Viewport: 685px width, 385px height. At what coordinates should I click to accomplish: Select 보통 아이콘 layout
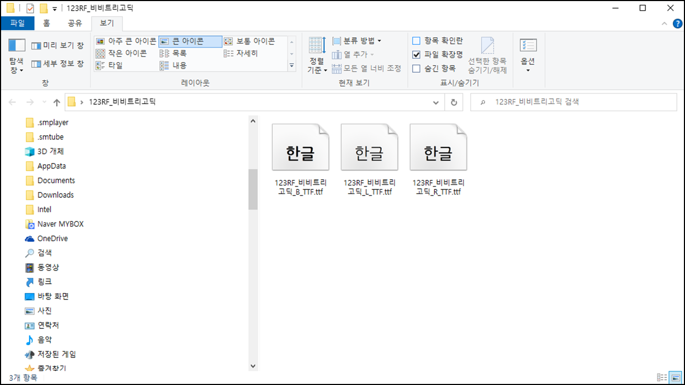click(x=249, y=41)
